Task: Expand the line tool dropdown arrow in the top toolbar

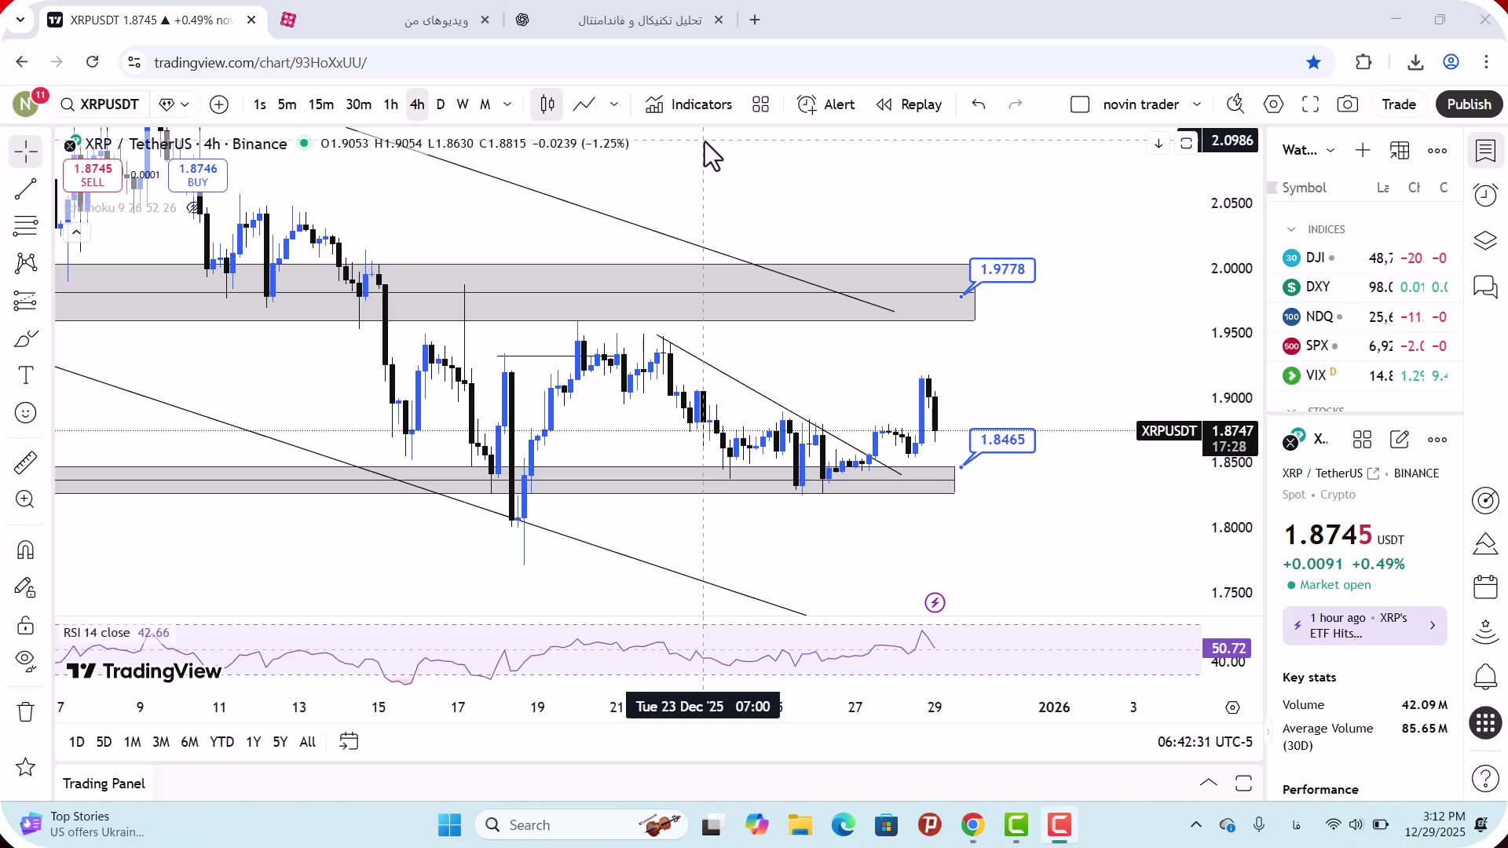Action: tap(614, 104)
